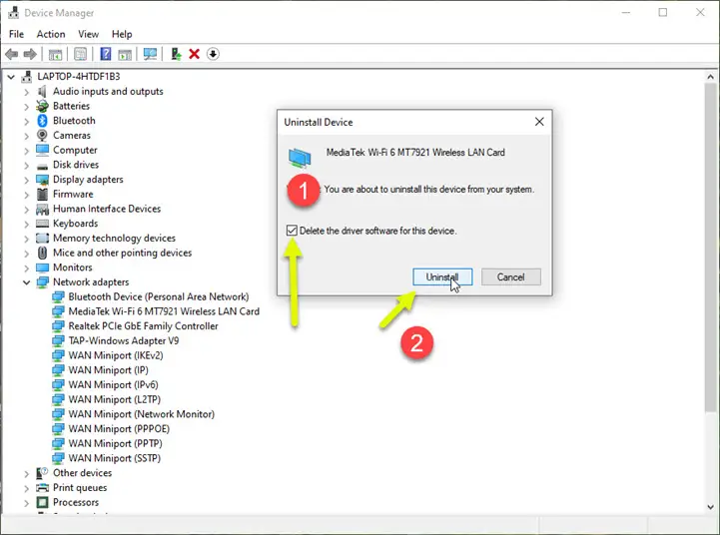Image resolution: width=720 pixels, height=535 pixels.
Task: Open the Help menu
Action: pyautogui.click(x=122, y=34)
